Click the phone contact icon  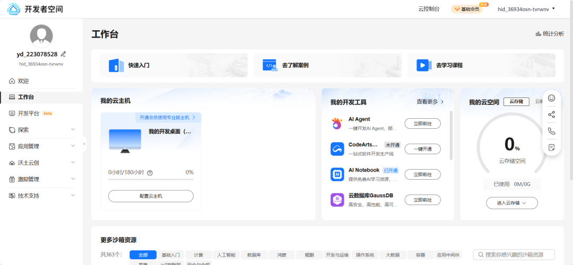pos(551,131)
